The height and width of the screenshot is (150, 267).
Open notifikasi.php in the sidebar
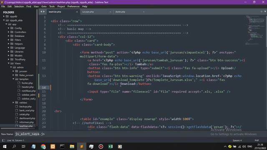tap(28, 91)
